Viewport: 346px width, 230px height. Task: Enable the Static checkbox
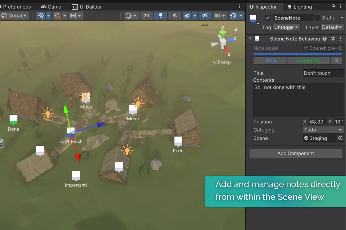317,18
